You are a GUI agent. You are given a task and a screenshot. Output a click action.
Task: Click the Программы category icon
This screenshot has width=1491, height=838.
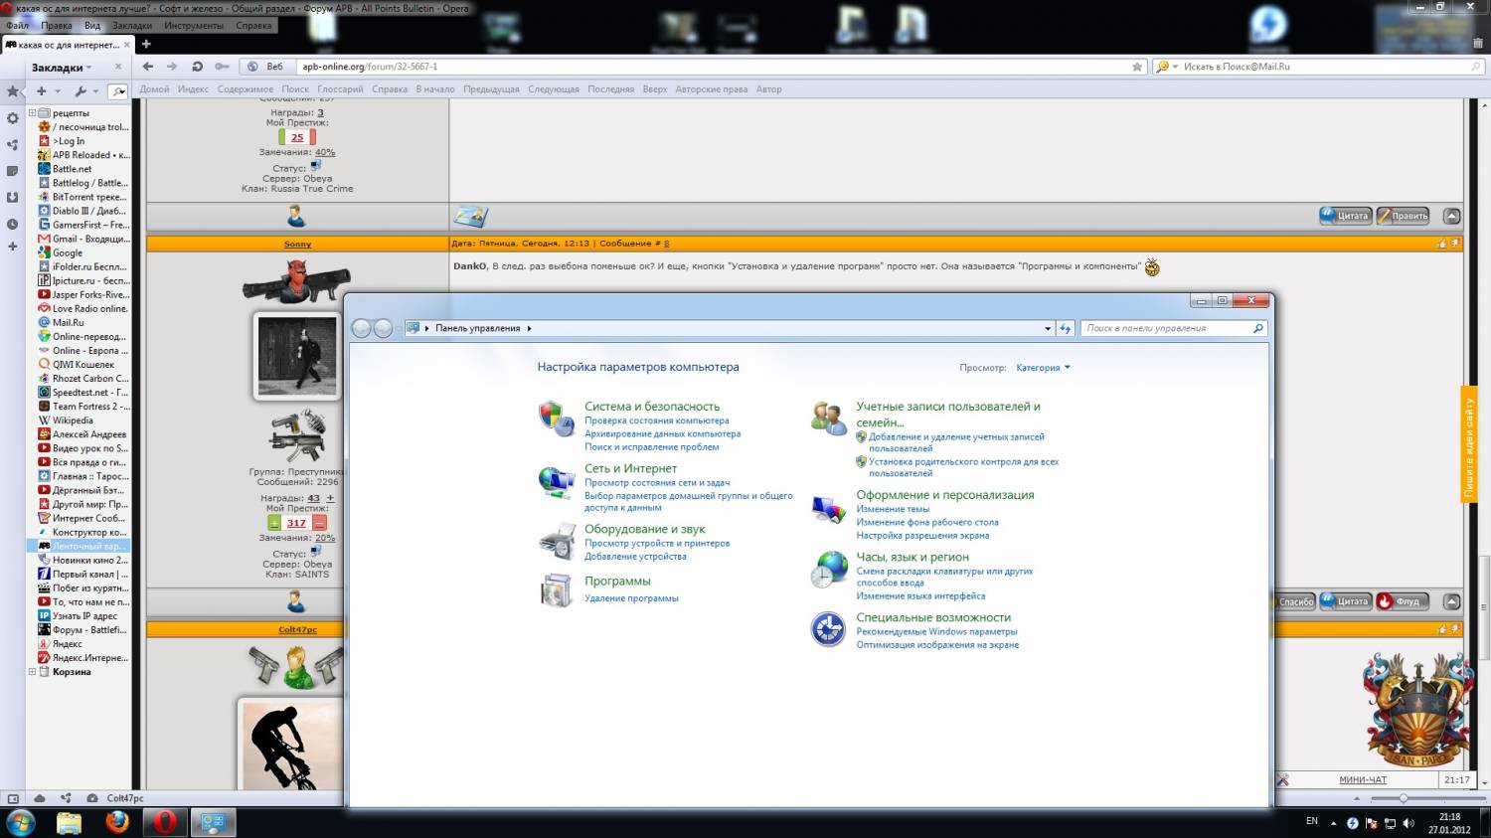coord(557,589)
